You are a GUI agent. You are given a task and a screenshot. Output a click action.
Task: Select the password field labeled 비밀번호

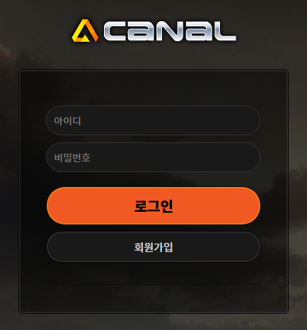[153, 157]
